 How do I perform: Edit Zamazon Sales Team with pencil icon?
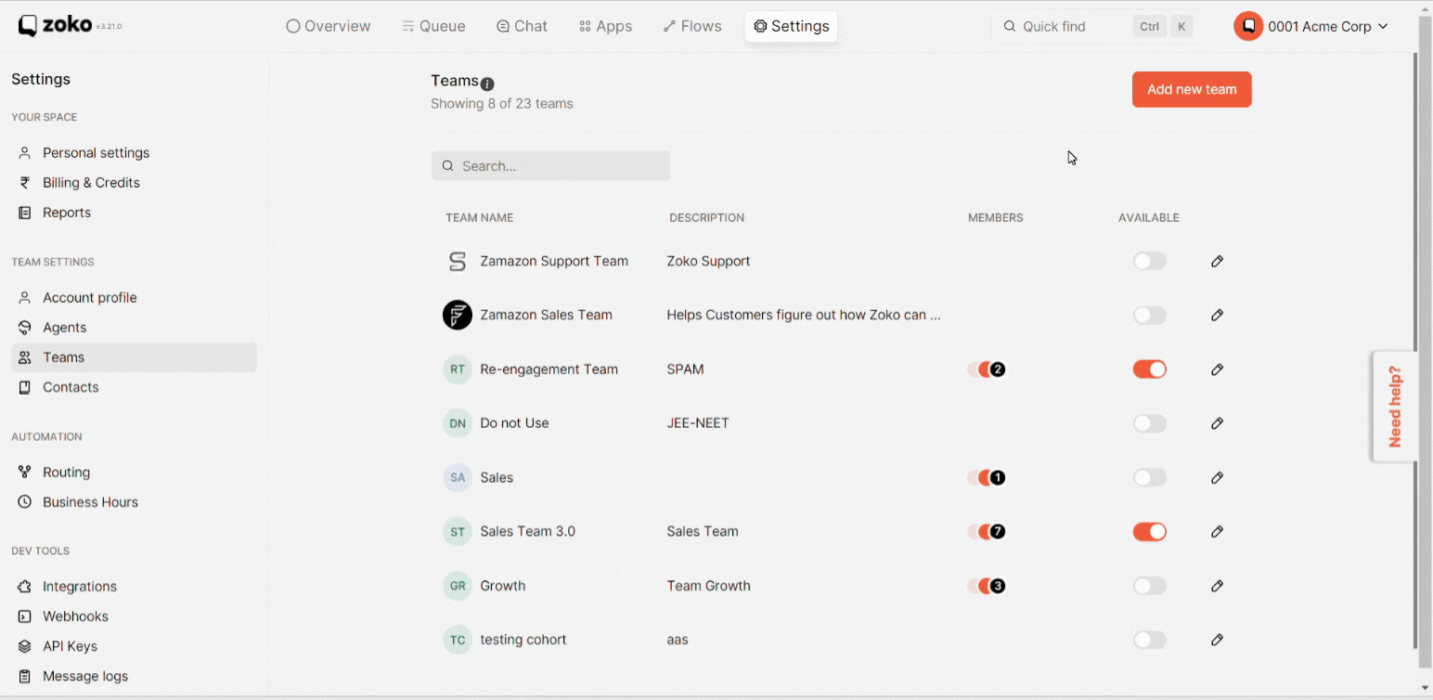(x=1217, y=316)
